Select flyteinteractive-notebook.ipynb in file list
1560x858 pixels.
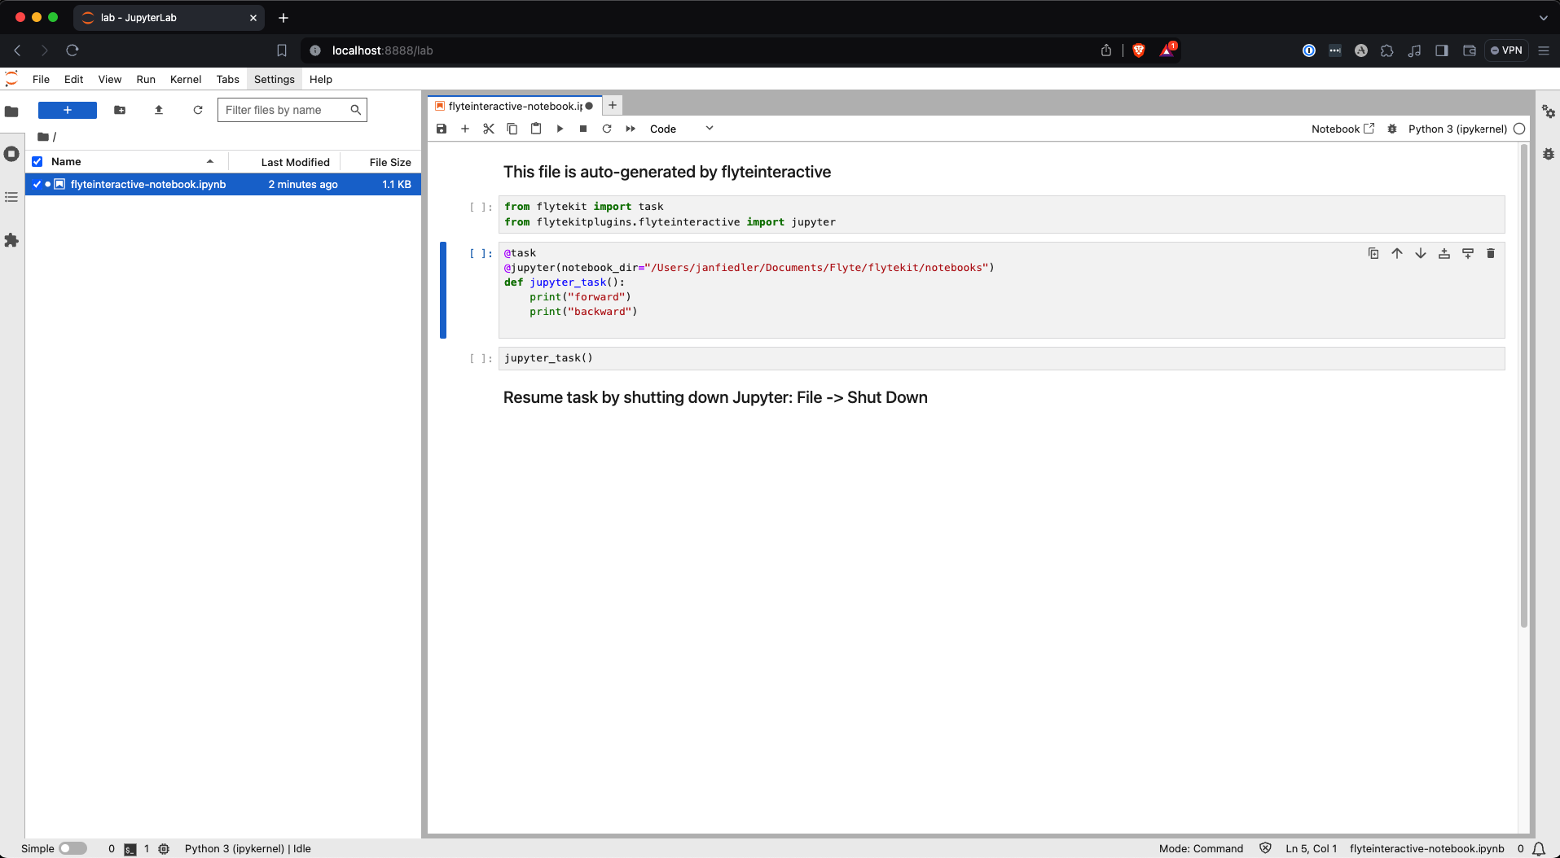tap(223, 184)
